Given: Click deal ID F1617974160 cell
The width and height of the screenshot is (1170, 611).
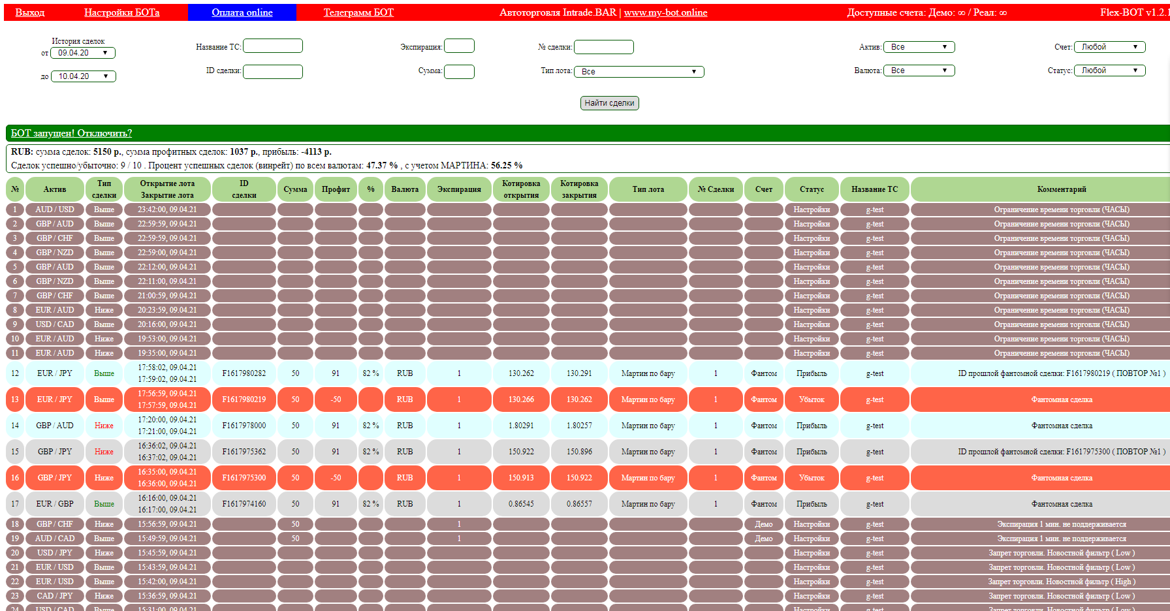Looking at the screenshot, I should click(244, 504).
